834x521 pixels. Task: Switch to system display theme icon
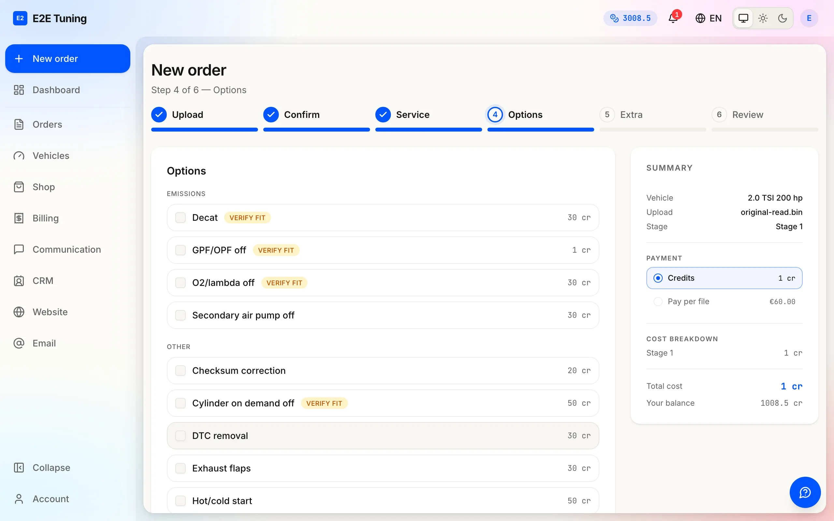point(743,18)
